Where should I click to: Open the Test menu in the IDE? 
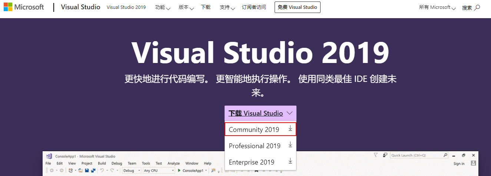pyautogui.click(x=159, y=163)
